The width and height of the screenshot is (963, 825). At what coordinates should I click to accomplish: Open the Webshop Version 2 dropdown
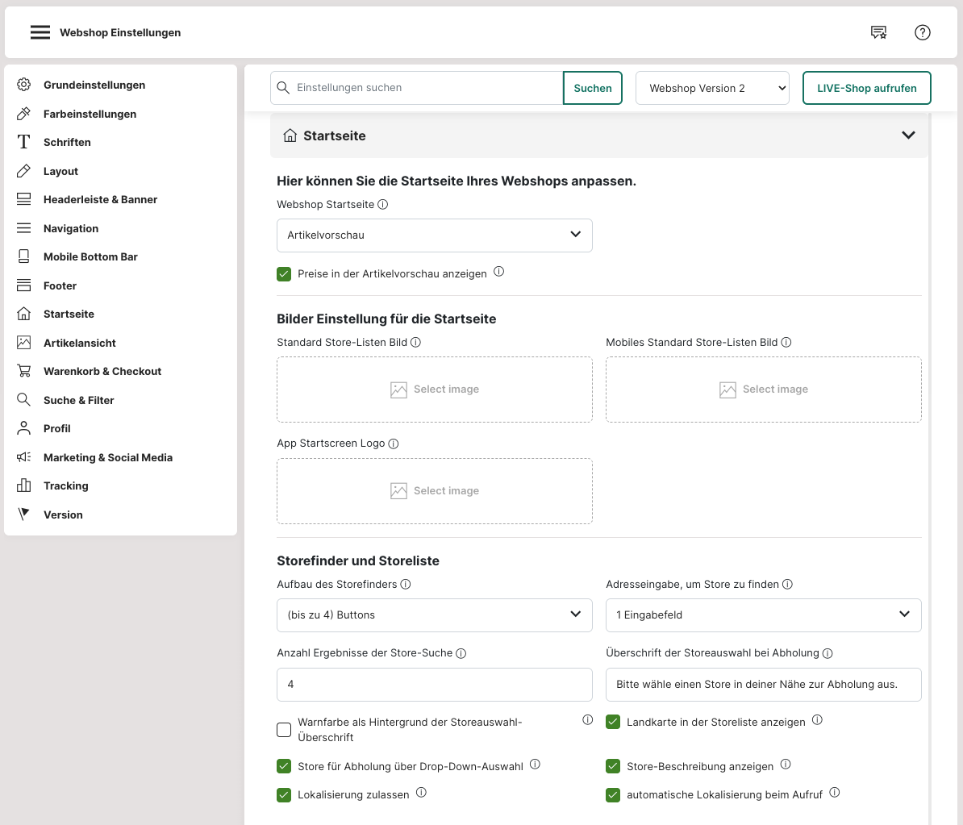click(713, 88)
